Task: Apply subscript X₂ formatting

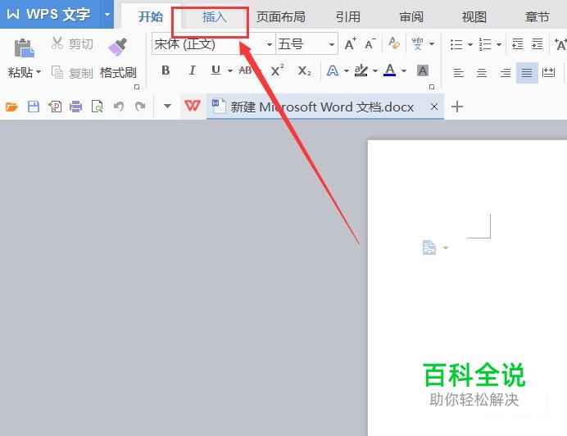Action: (304, 70)
